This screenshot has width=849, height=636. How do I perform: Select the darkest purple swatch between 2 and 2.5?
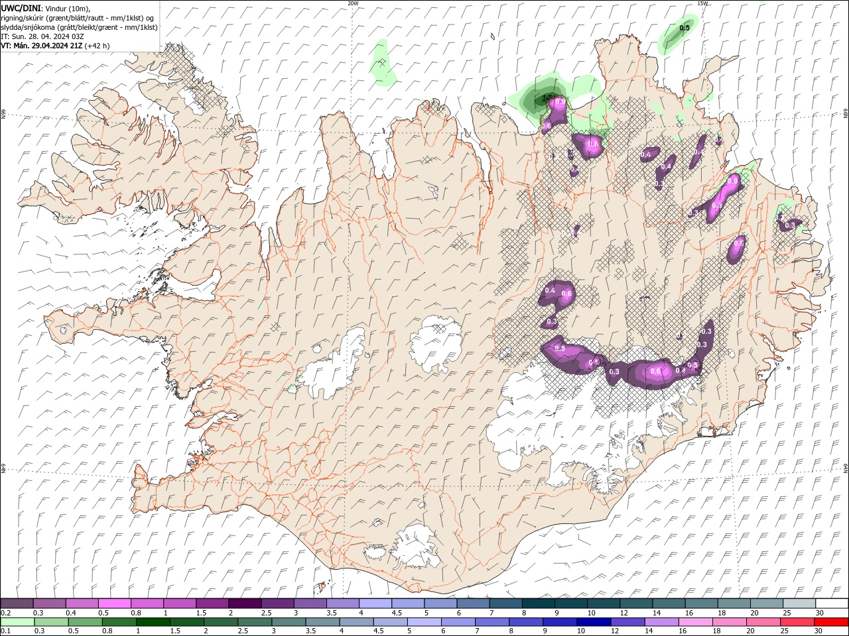tap(245, 604)
